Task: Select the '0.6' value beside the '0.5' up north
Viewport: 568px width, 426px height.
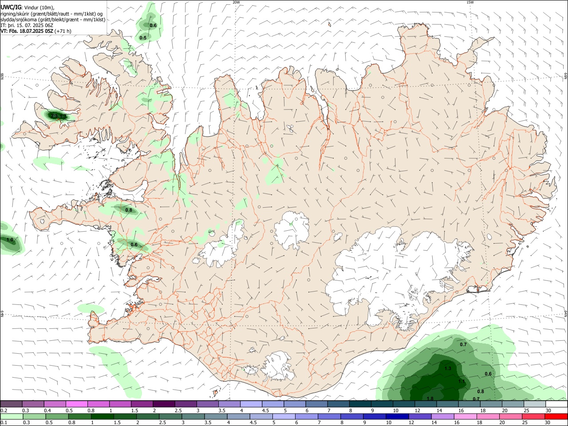Action: tap(153, 26)
